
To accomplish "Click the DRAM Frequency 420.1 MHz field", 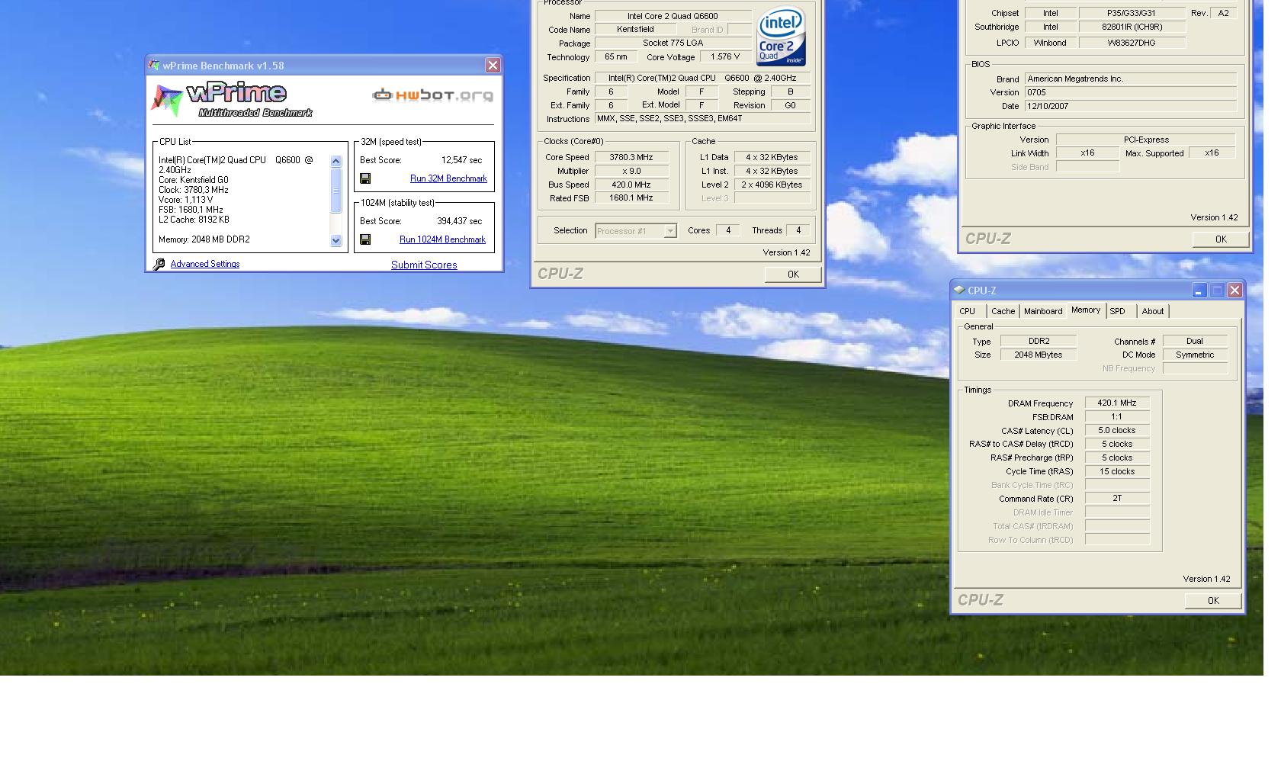I will (1117, 403).
